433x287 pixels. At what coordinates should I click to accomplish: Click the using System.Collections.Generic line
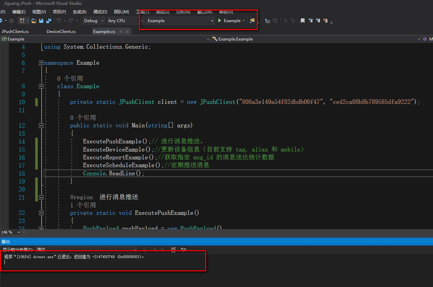point(97,47)
